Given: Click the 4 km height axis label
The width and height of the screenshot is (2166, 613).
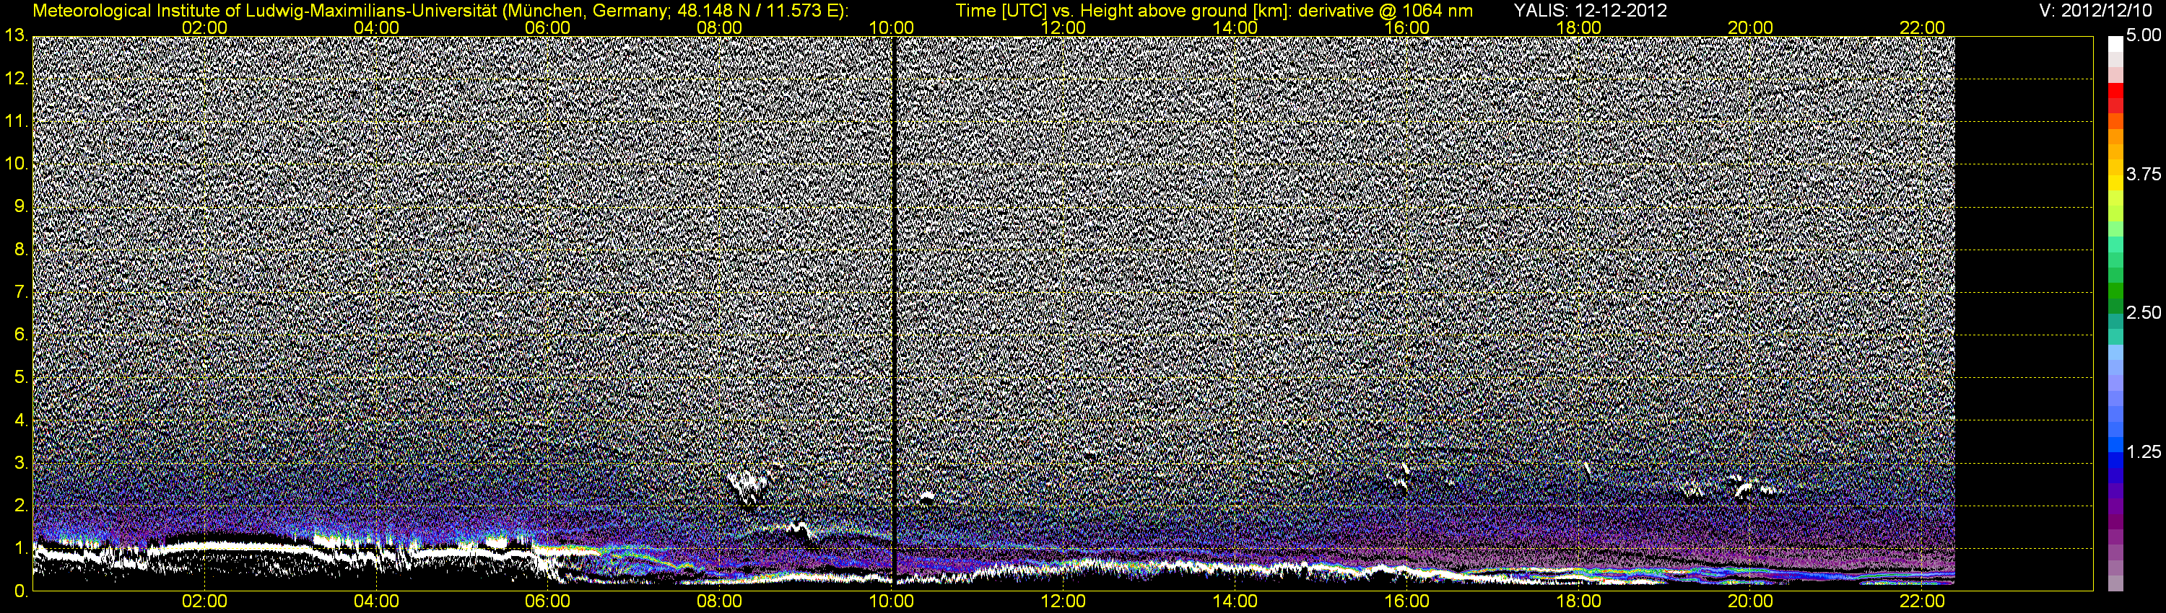Looking at the screenshot, I should pyautogui.click(x=21, y=420).
